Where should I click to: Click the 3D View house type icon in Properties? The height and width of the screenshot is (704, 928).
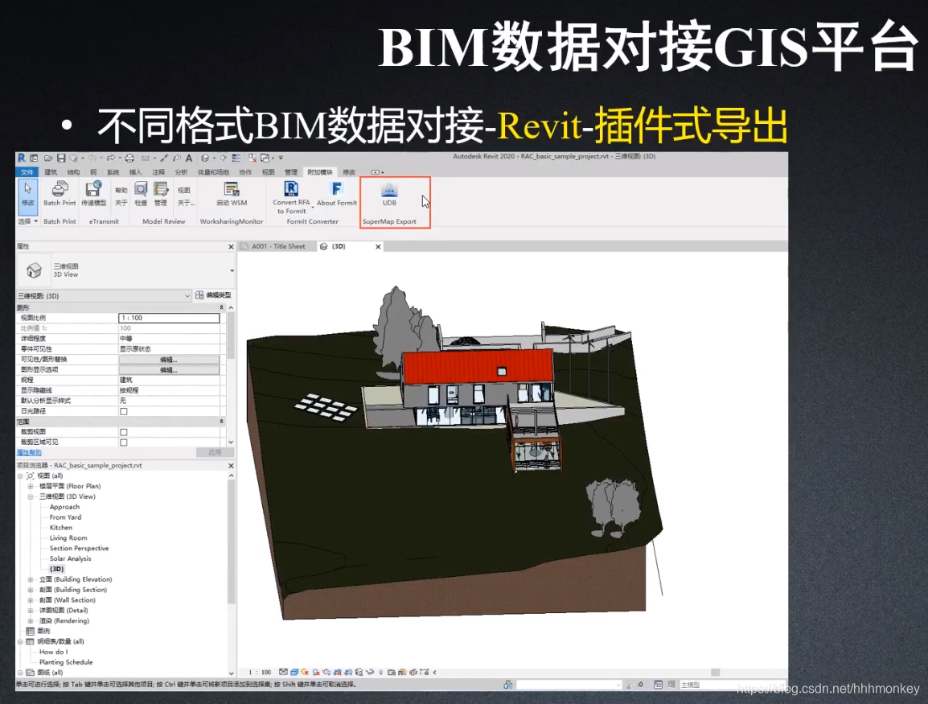pyautogui.click(x=34, y=270)
